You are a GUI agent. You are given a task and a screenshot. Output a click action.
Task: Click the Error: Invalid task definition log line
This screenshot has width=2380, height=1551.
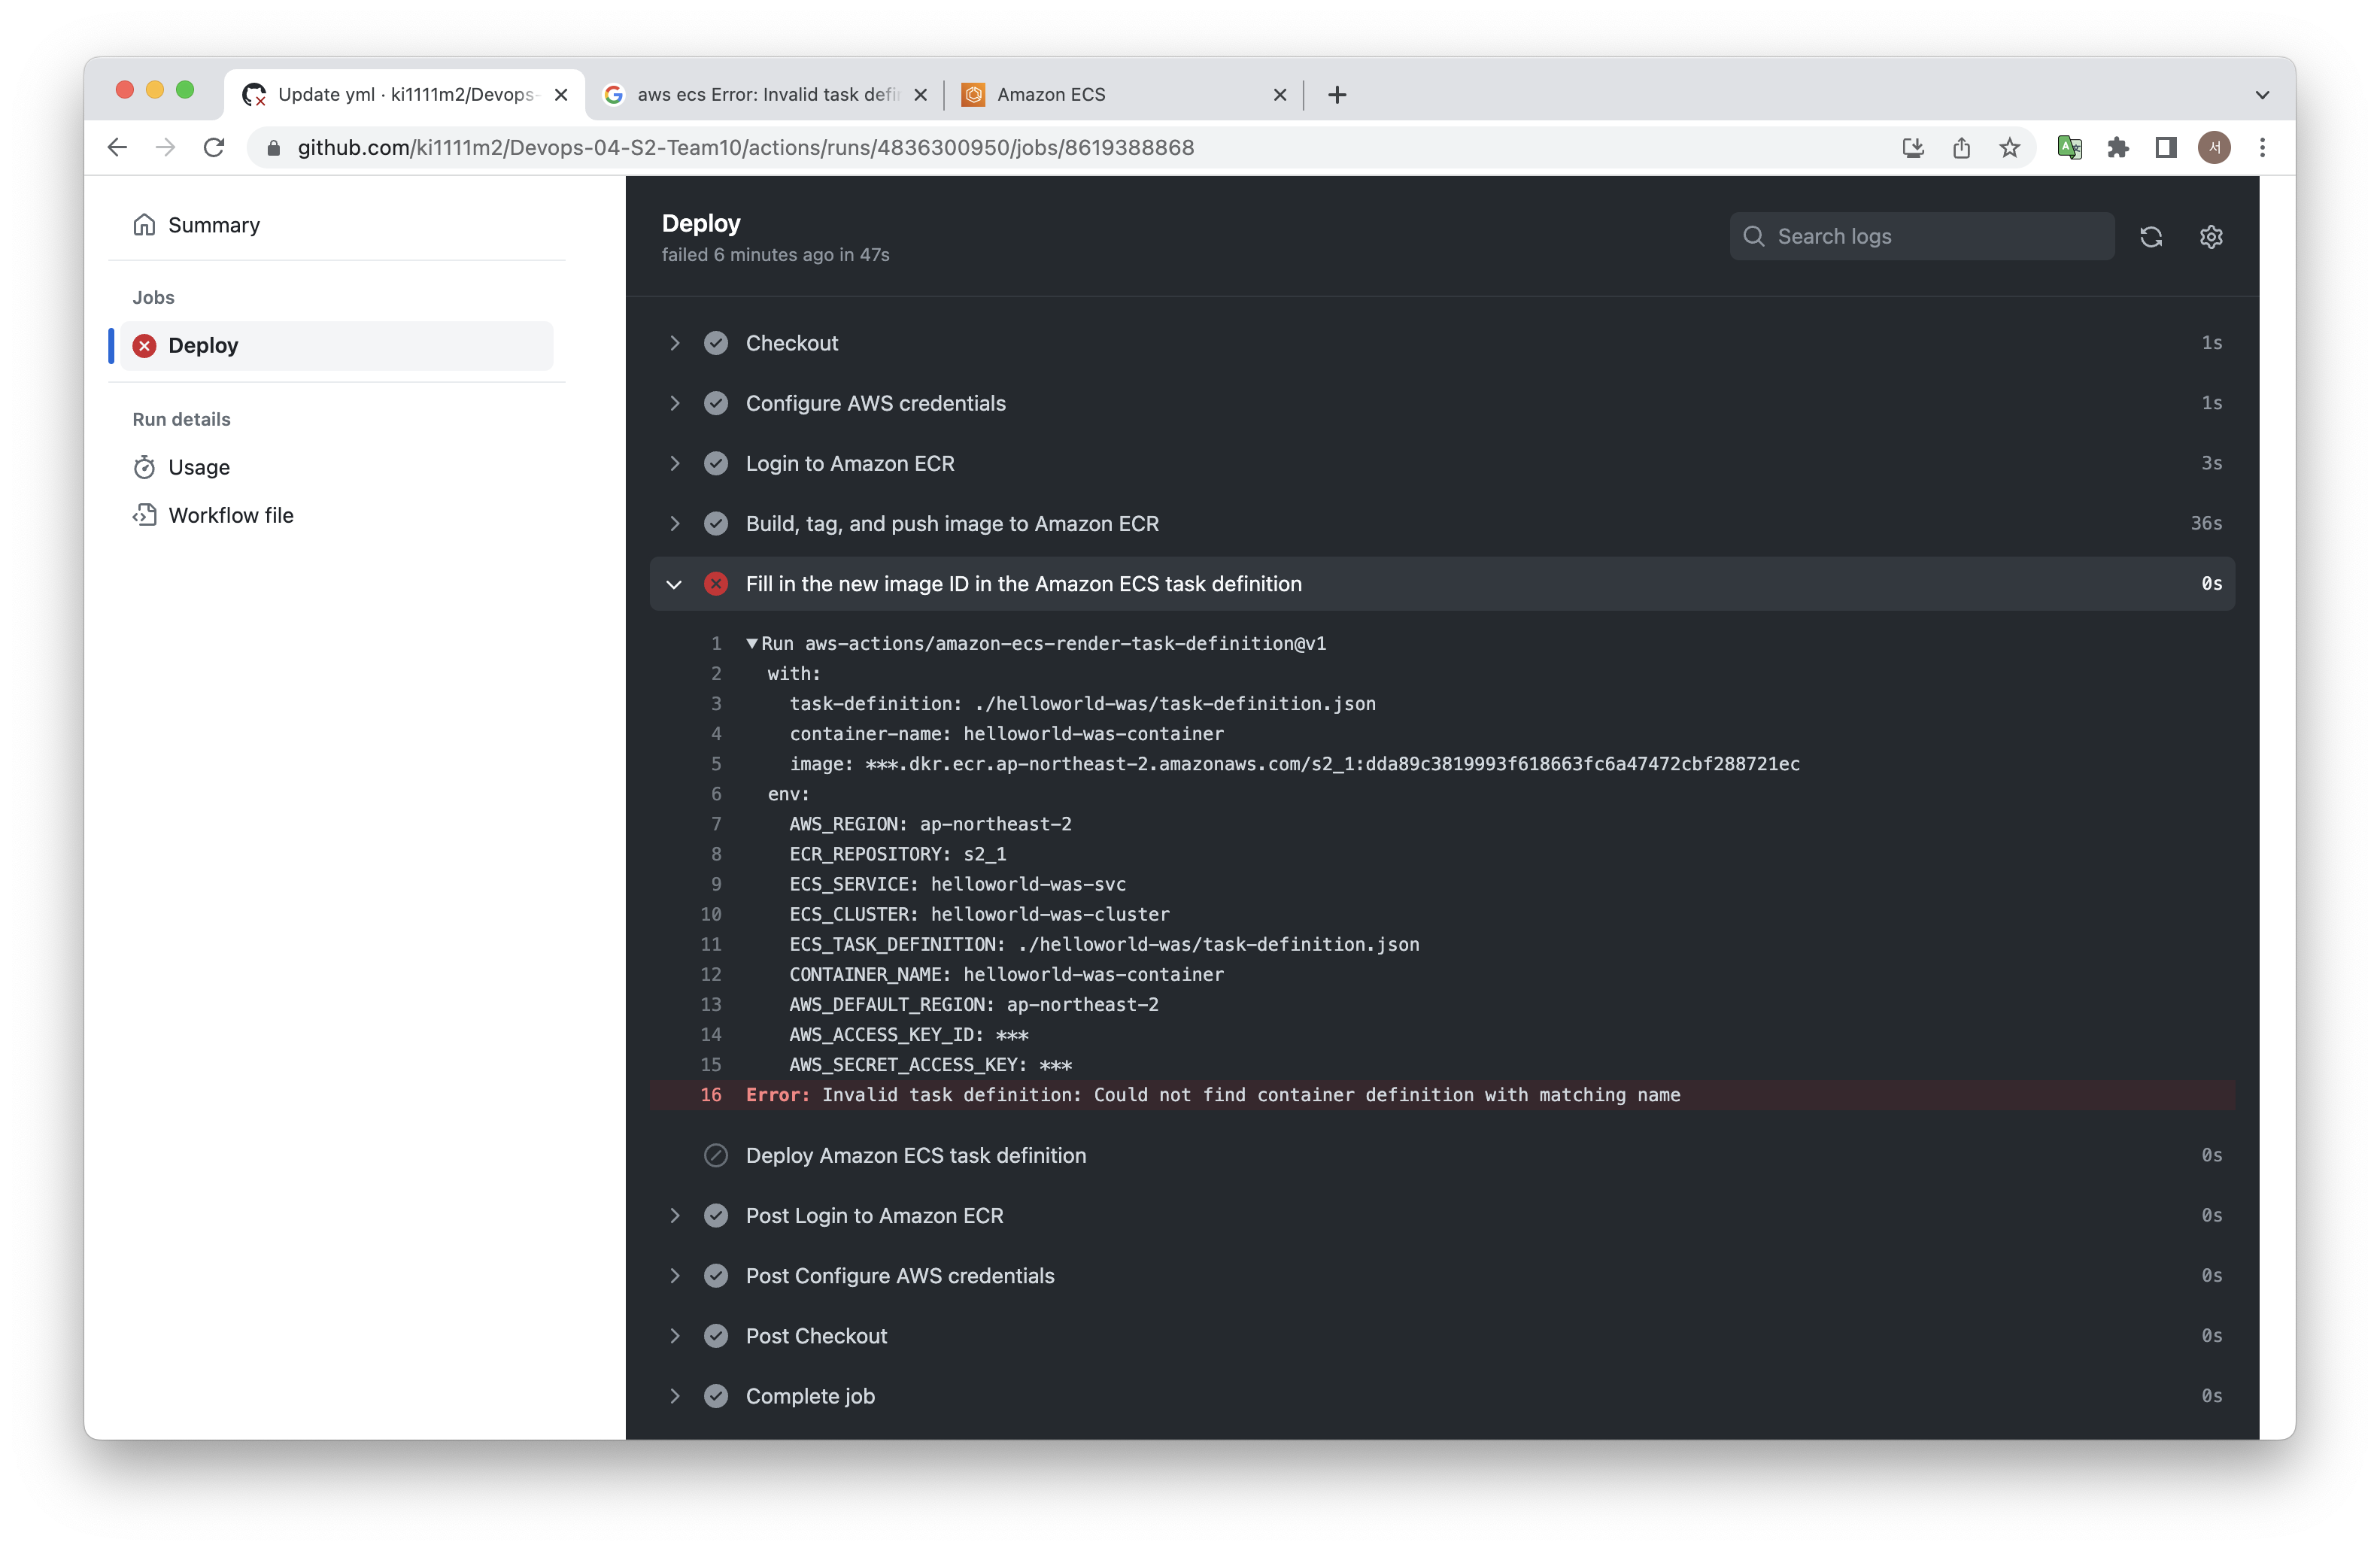coord(1213,1095)
